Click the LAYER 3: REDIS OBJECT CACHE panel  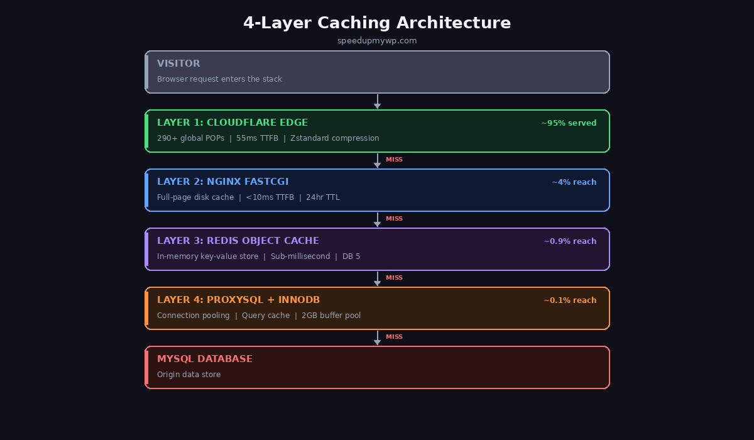377,249
